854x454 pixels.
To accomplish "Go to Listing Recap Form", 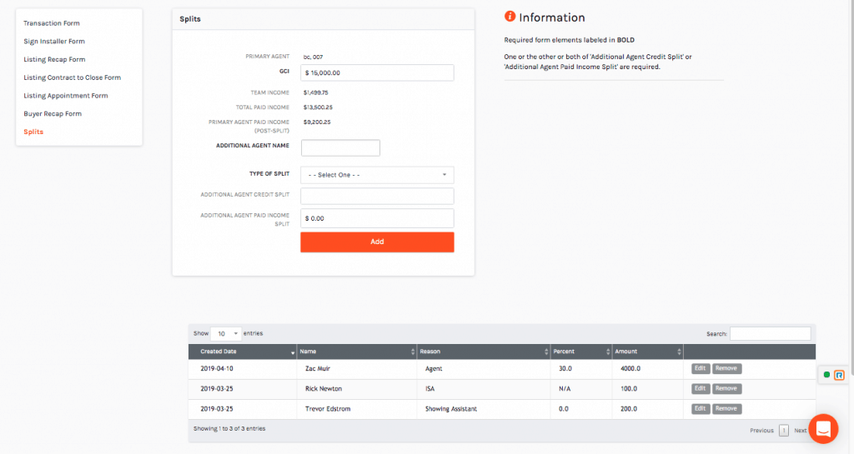I will click(x=54, y=59).
